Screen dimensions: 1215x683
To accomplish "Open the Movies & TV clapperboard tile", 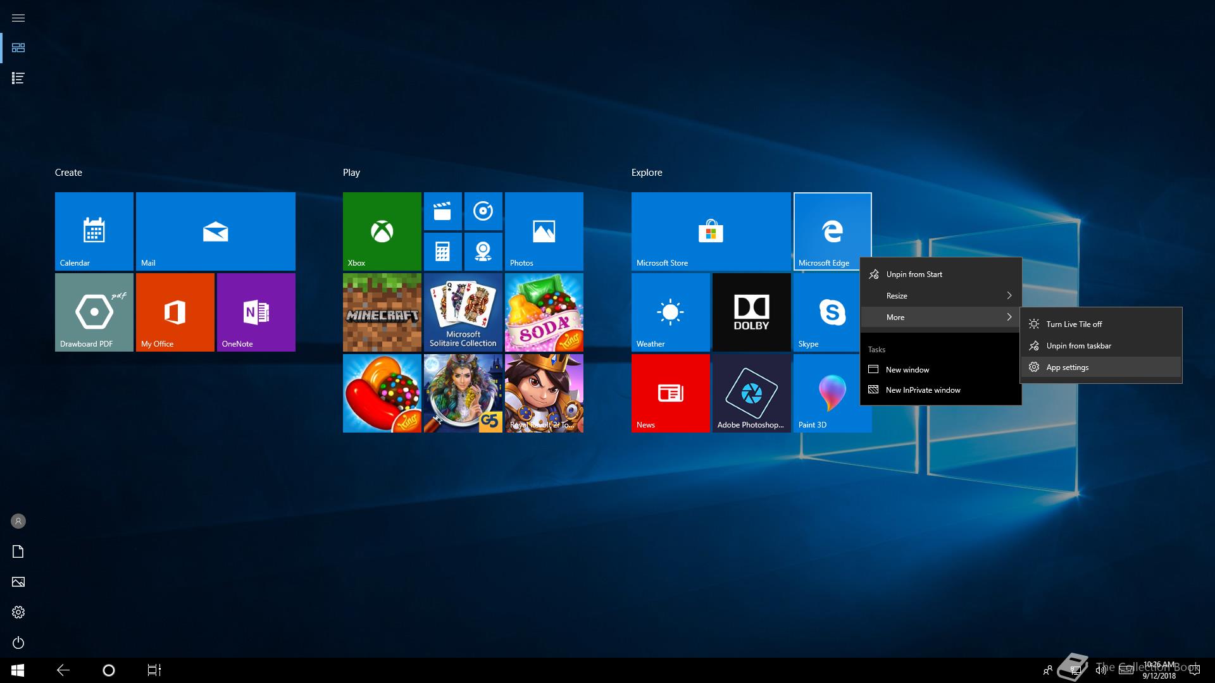I will [x=443, y=211].
